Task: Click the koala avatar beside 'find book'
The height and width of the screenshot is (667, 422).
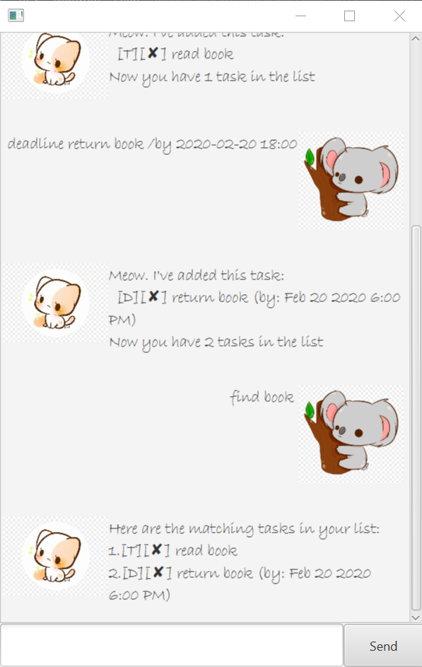Action: coord(351,434)
